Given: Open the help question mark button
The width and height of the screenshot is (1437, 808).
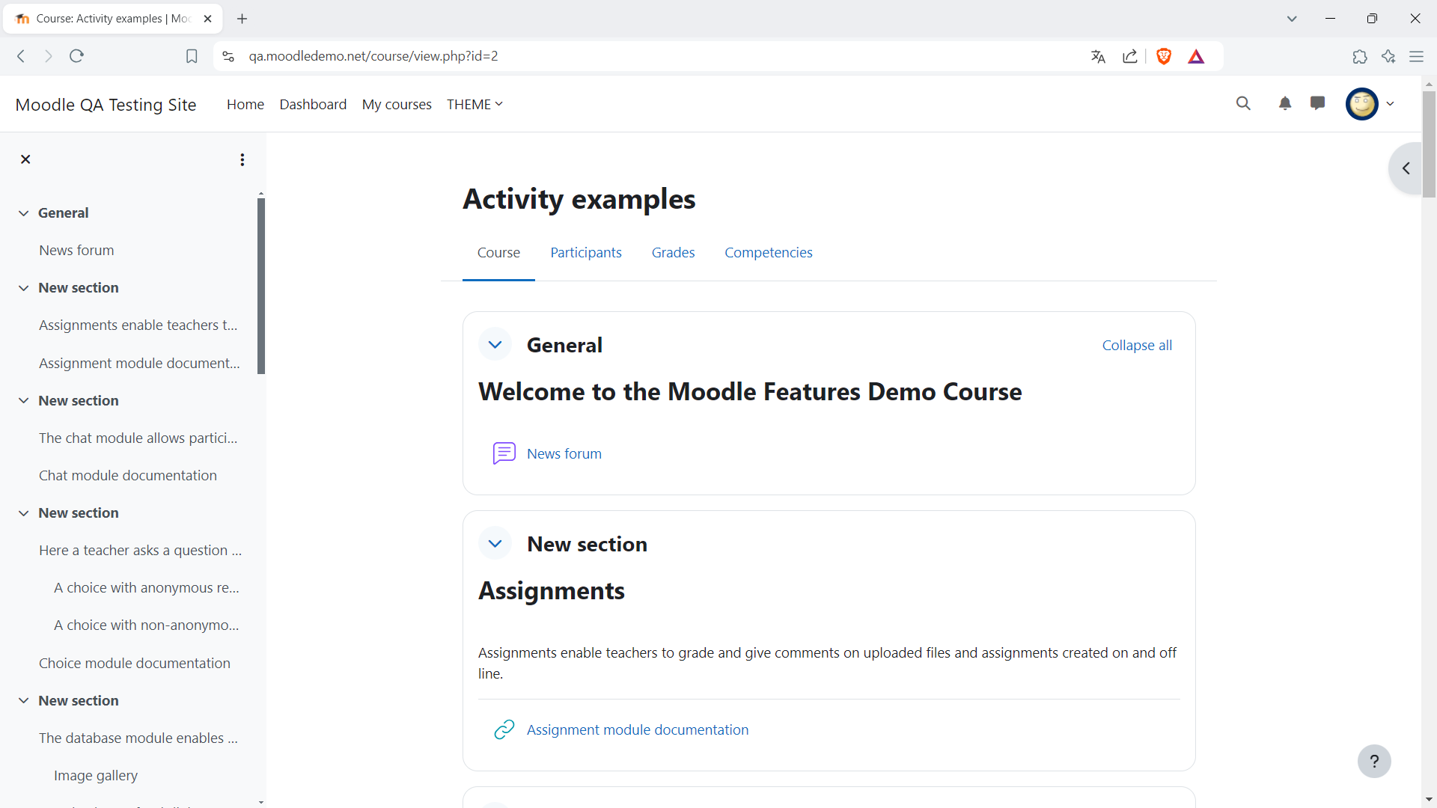Looking at the screenshot, I should (x=1374, y=762).
